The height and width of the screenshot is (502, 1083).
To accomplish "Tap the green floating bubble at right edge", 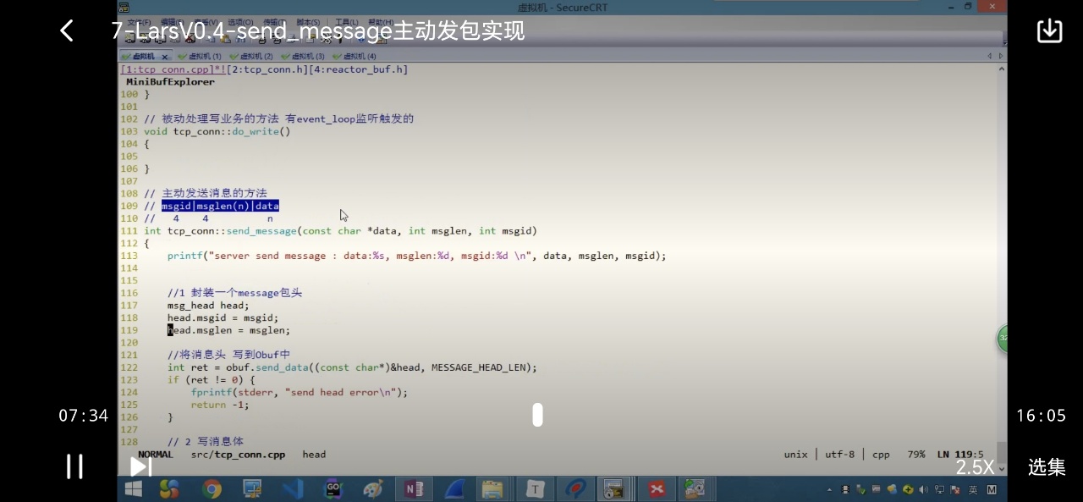I will click(x=1003, y=339).
